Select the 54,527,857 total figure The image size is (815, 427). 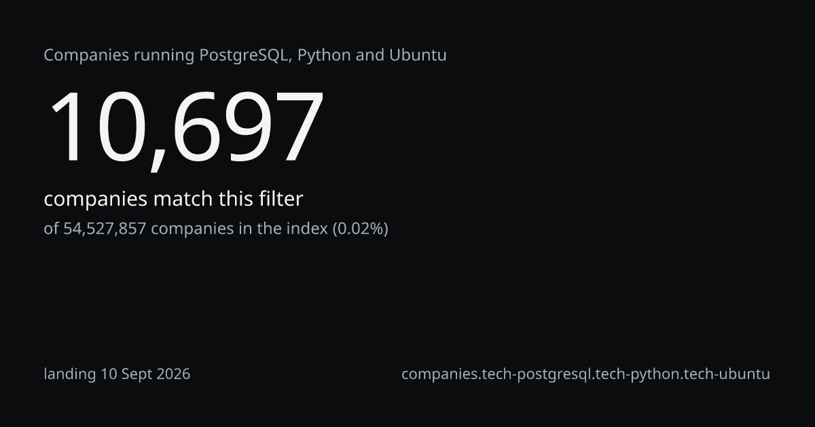tap(105, 229)
